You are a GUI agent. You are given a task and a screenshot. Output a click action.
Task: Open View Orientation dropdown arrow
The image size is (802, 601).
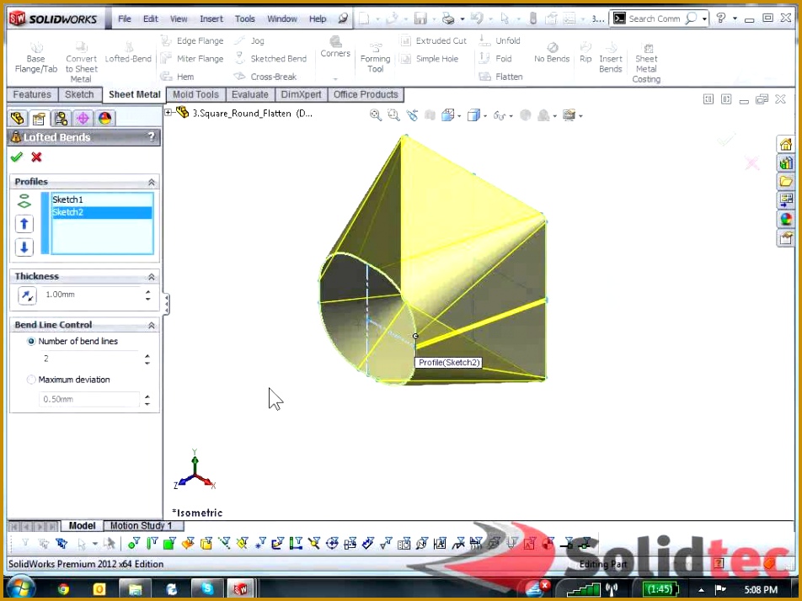click(x=459, y=116)
